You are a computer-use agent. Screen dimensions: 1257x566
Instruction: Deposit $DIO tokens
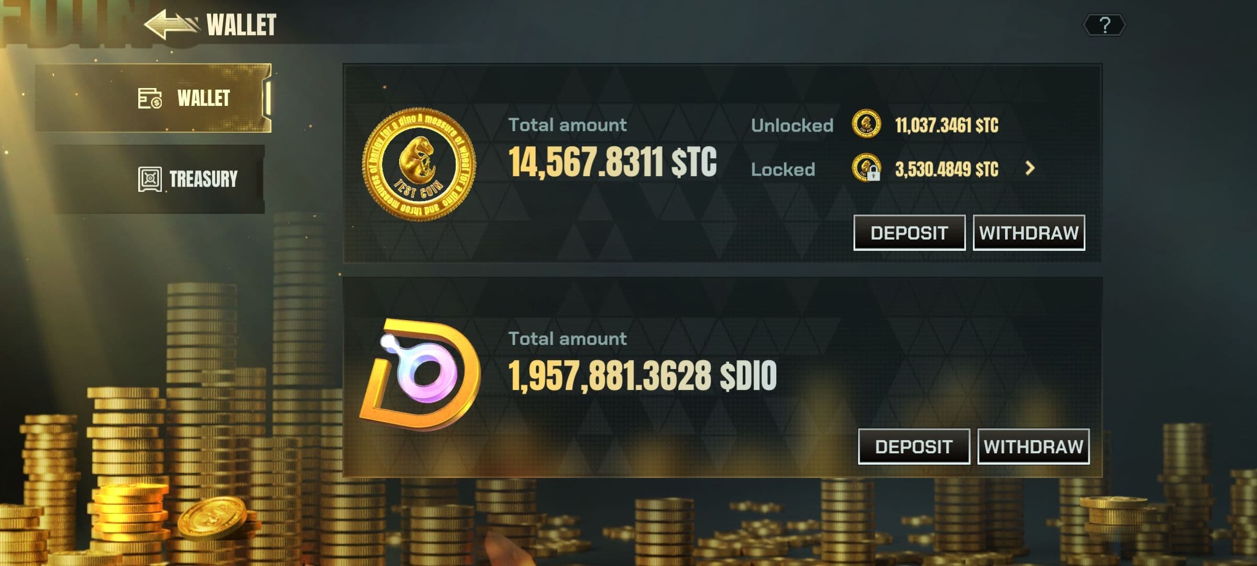914,447
